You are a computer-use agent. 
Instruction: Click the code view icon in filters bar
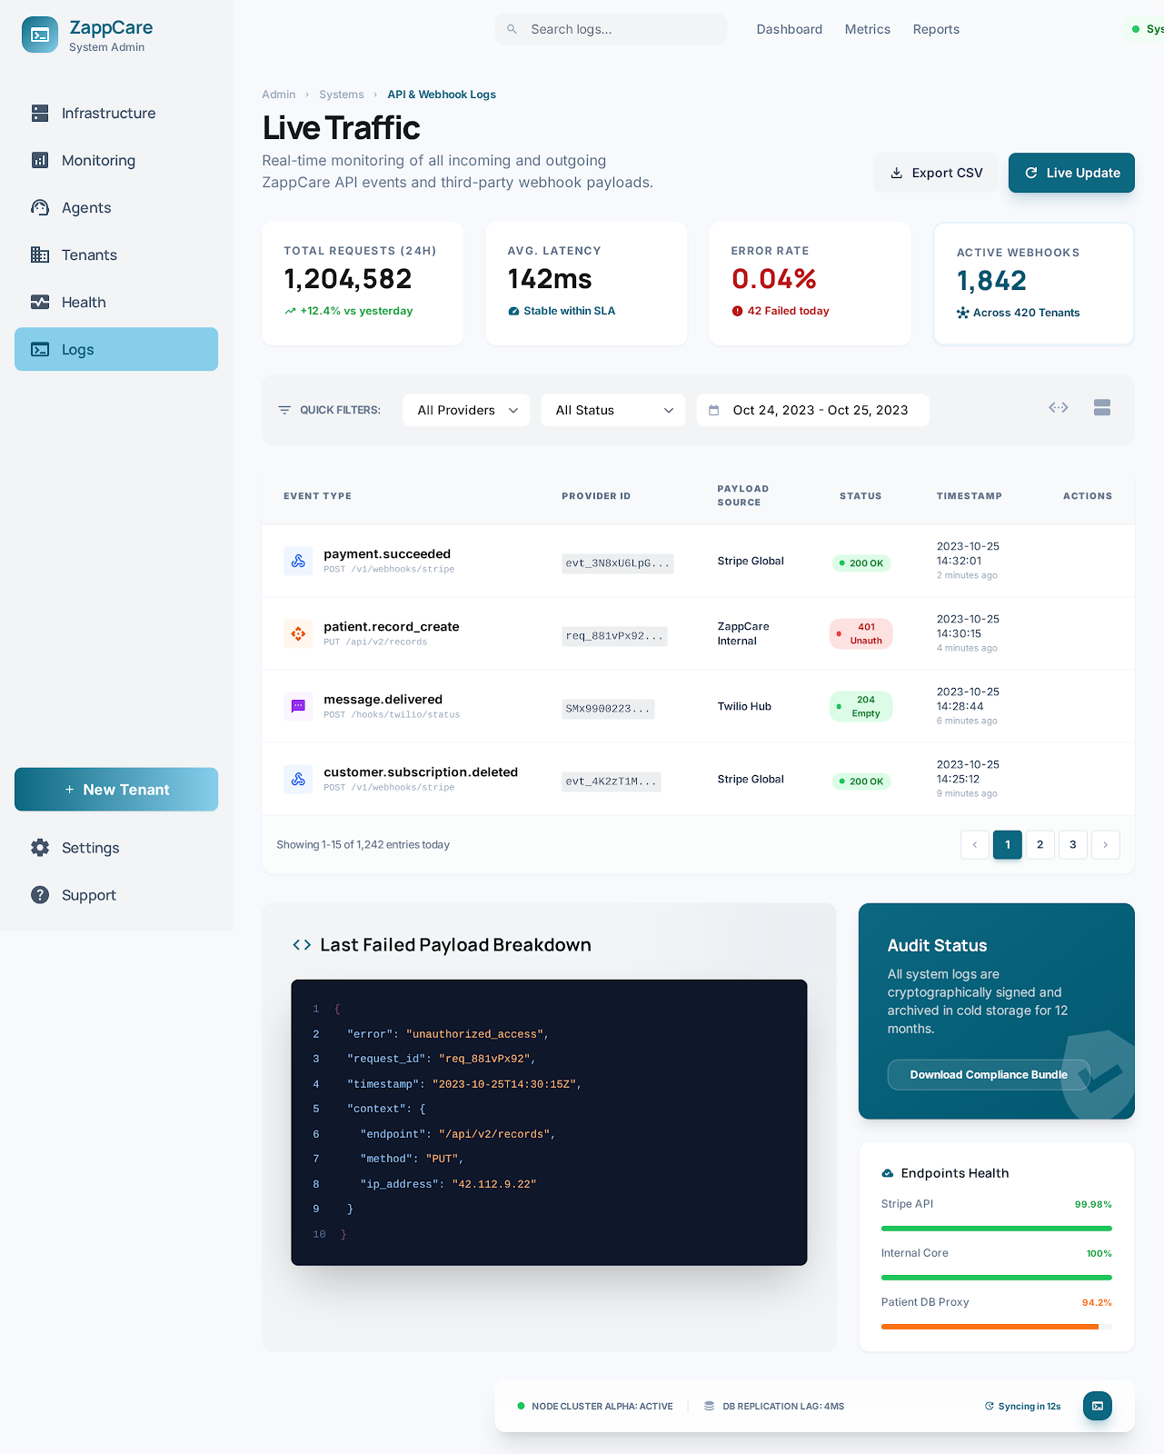click(x=1058, y=408)
